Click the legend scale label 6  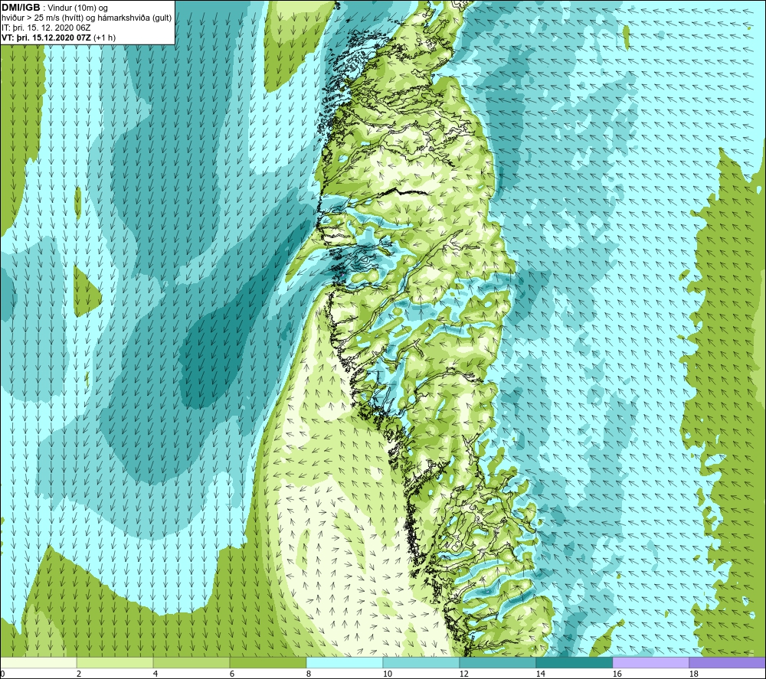(231, 674)
